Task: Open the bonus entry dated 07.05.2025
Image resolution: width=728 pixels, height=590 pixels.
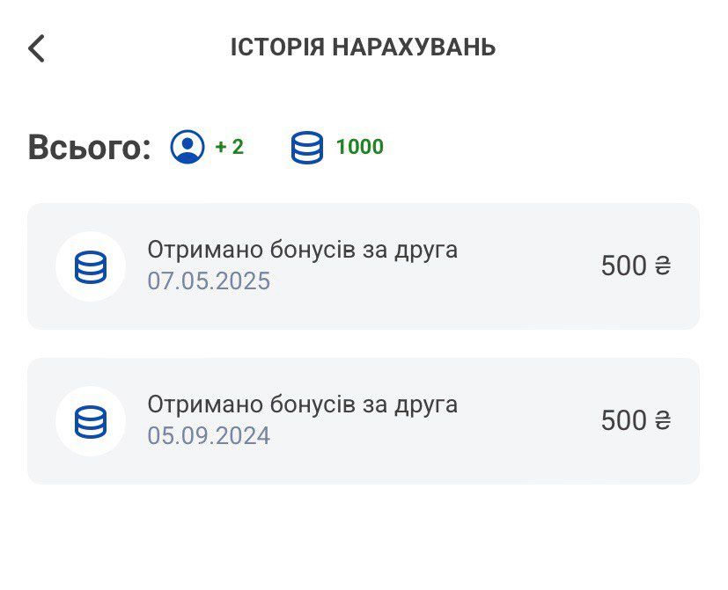Action: click(x=364, y=266)
